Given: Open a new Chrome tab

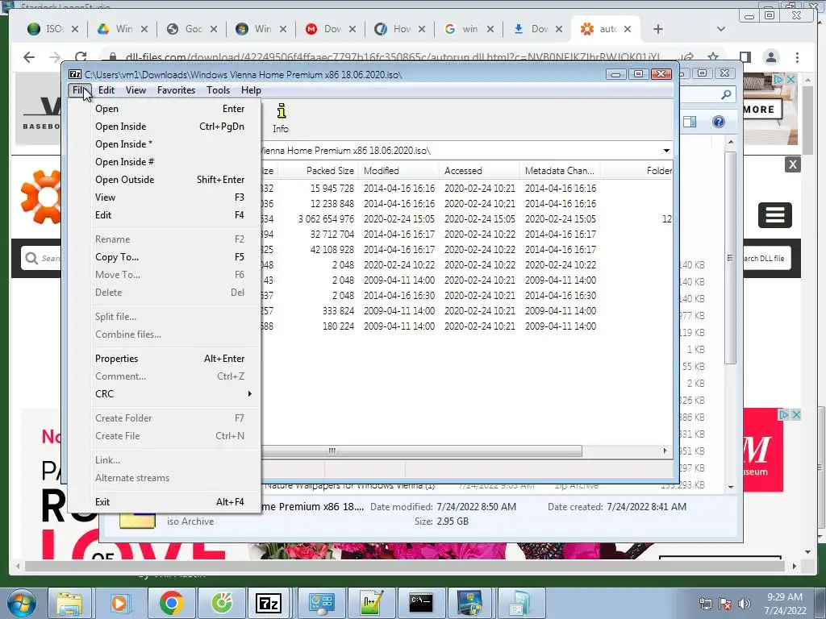Looking at the screenshot, I should pyautogui.click(x=658, y=29).
